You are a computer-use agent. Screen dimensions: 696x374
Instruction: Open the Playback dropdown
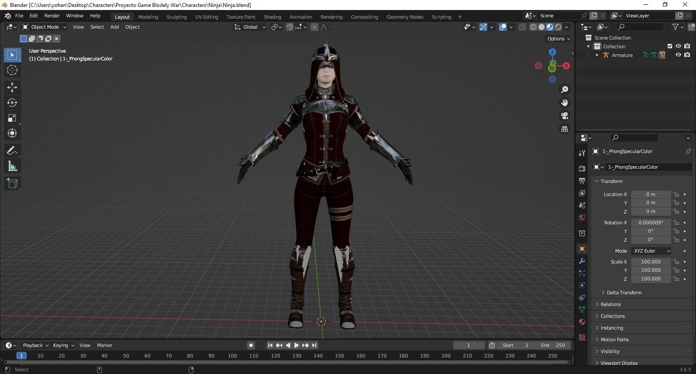click(x=36, y=345)
